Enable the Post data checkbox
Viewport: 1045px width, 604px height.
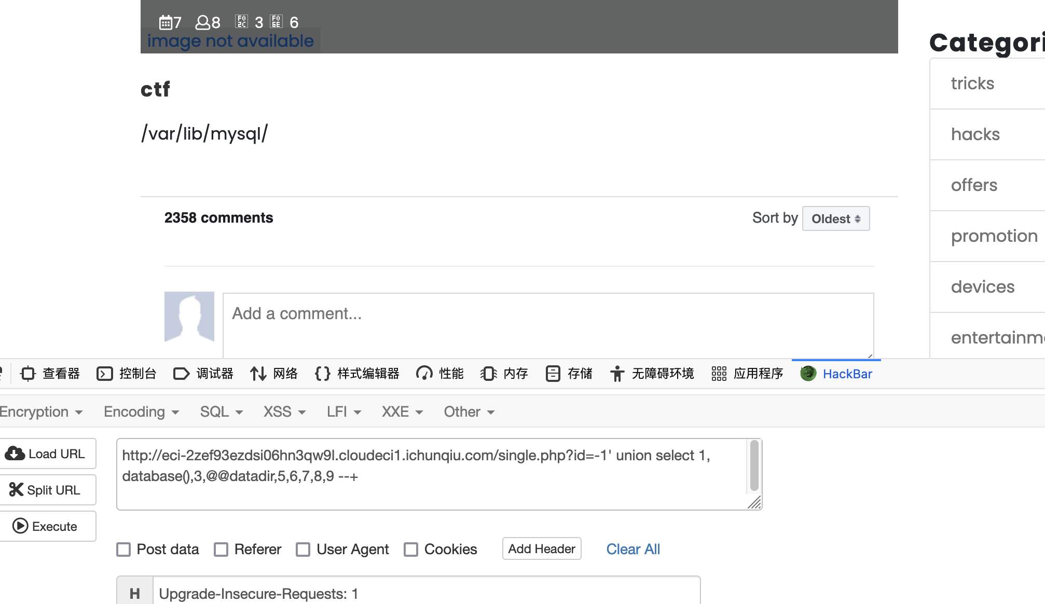pyautogui.click(x=123, y=550)
